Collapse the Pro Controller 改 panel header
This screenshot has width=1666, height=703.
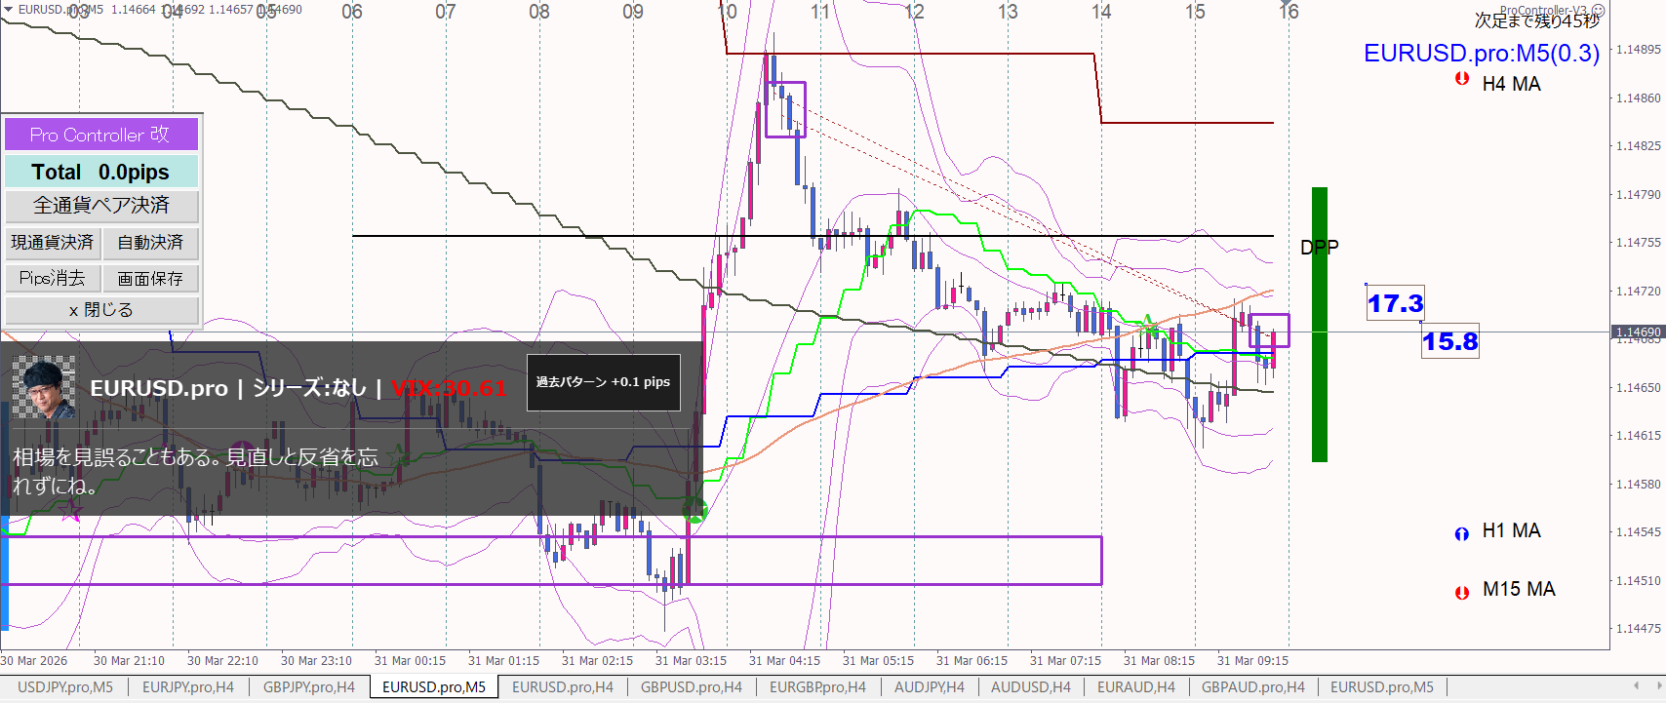[x=101, y=135]
